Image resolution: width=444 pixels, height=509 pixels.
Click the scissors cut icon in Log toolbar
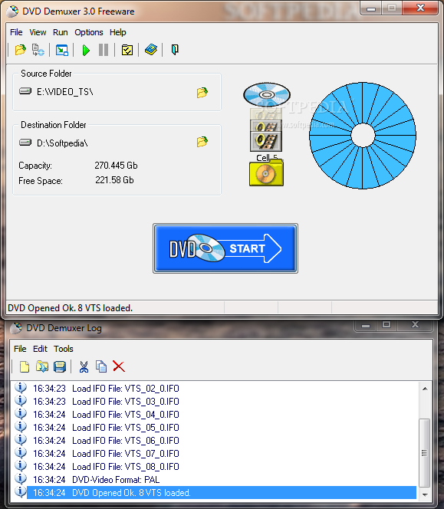pos(84,367)
